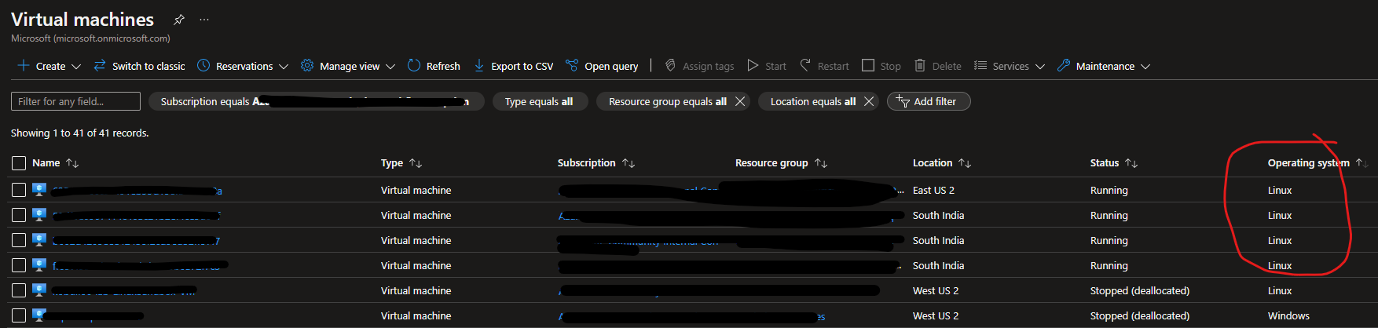Refresh the virtual machines list
The width and height of the screenshot is (1378, 328).
point(434,66)
